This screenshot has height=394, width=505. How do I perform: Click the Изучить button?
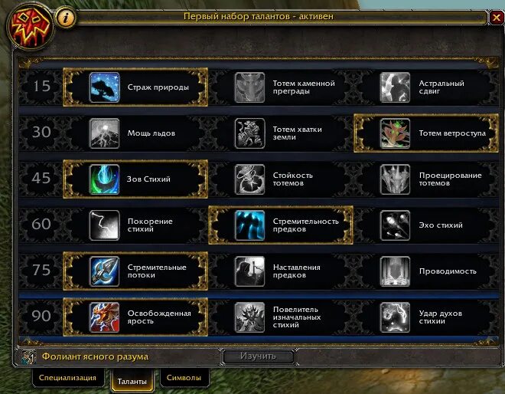coord(258,356)
